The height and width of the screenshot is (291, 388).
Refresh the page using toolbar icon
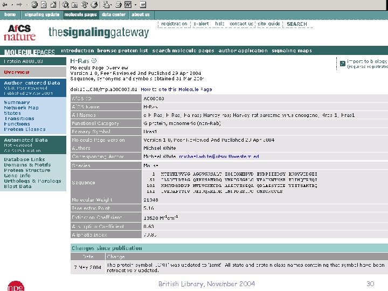click(44, 4)
